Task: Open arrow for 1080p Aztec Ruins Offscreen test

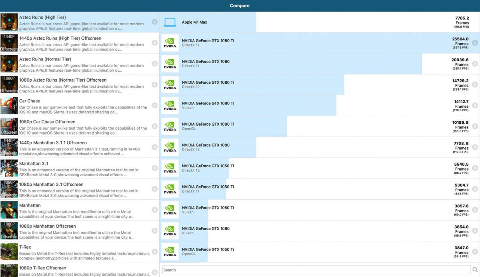Action: (154, 84)
